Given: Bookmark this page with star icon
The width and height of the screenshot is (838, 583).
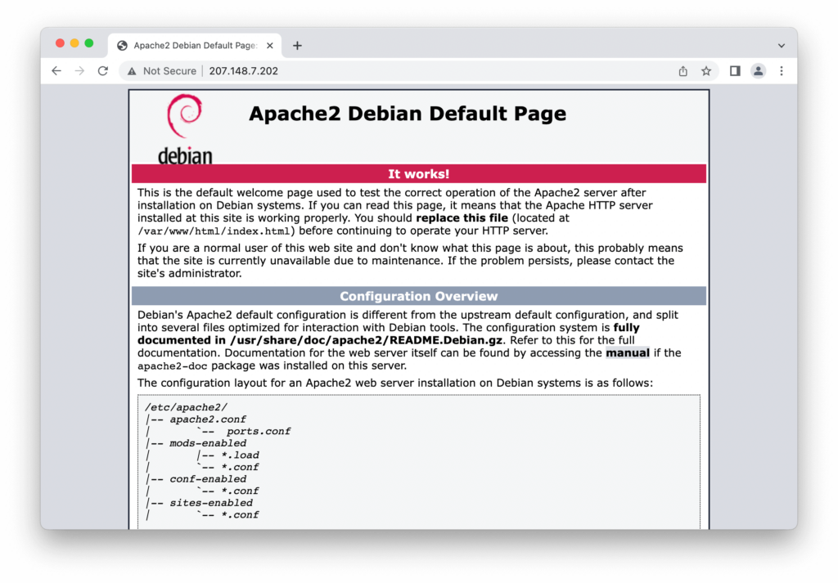Looking at the screenshot, I should coord(706,71).
